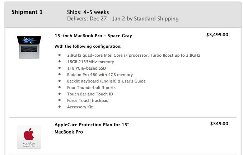The height and width of the screenshot is (155, 243).
Task: Select the Radeon Pro 460 graphics item
Action: (100, 75)
